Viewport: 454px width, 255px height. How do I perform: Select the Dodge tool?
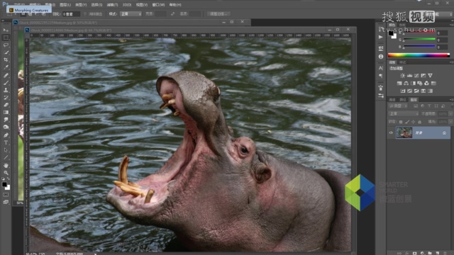(6, 127)
